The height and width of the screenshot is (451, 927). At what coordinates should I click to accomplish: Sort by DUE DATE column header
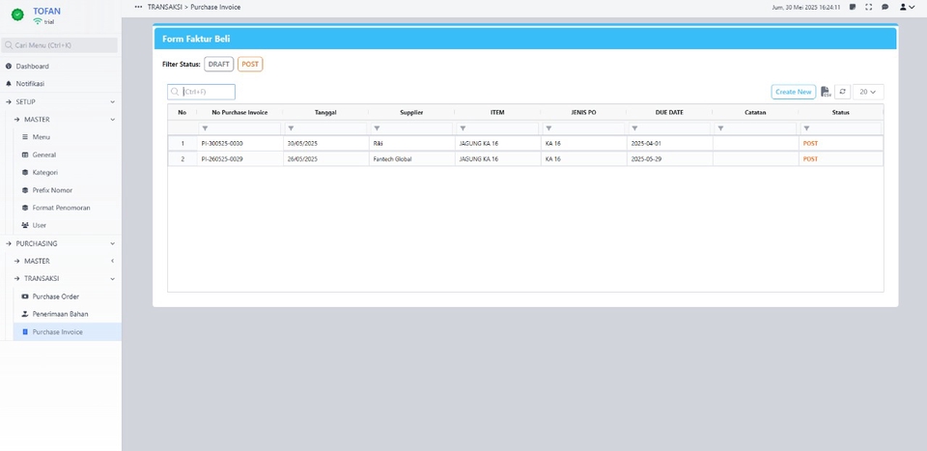pyautogui.click(x=669, y=112)
